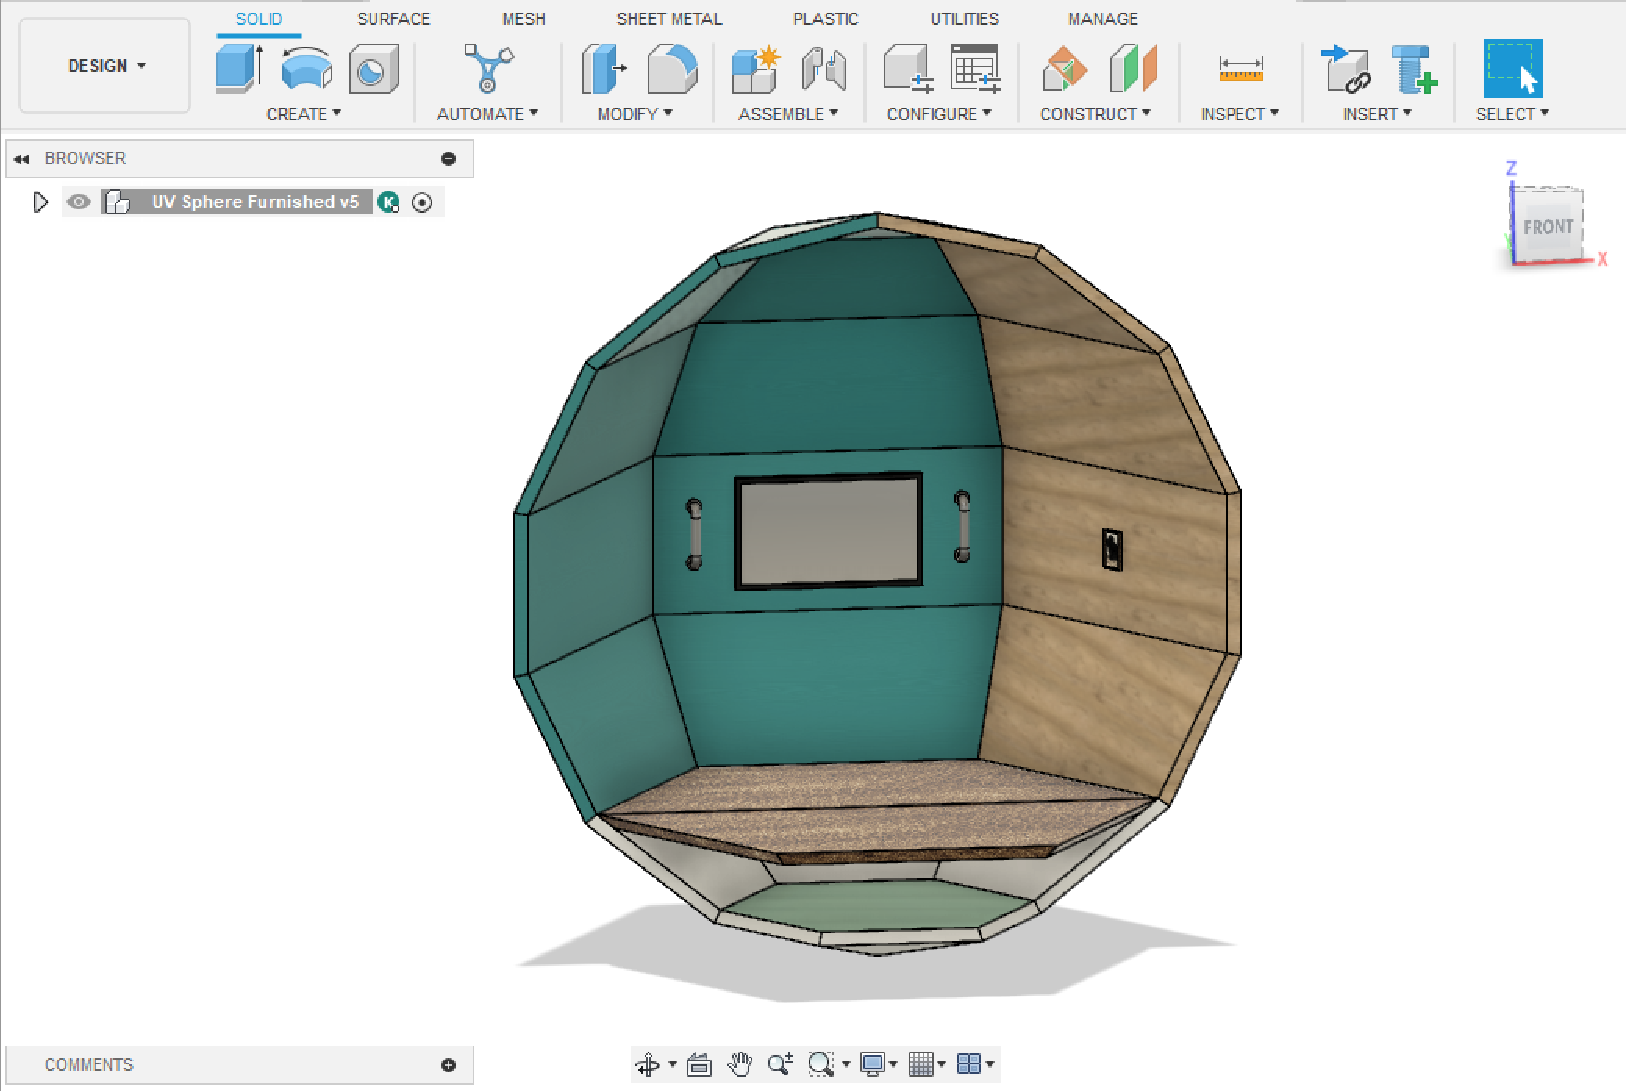The width and height of the screenshot is (1626, 1091).
Task: Open the SELECT dropdown menu
Action: tap(1513, 114)
